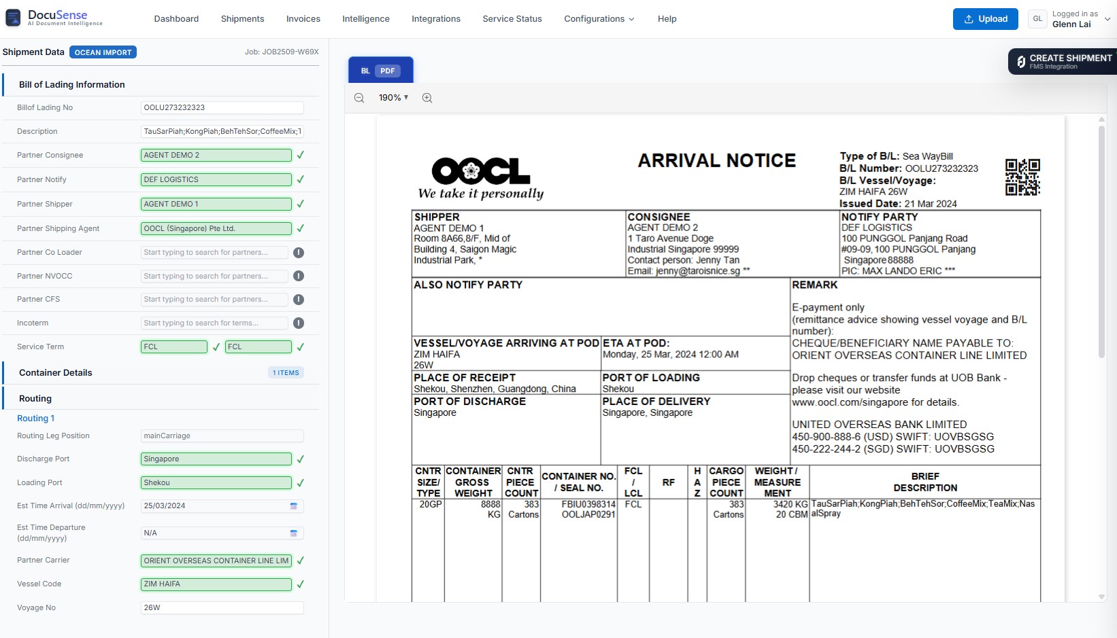Open calendar icon for Est Time Arrival

pyautogui.click(x=294, y=506)
